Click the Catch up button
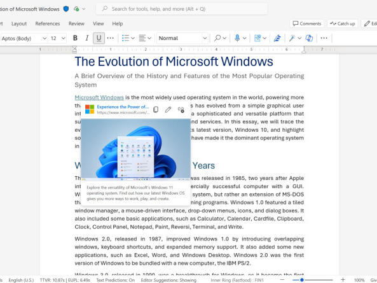377x283 pixels. click(x=343, y=24)
